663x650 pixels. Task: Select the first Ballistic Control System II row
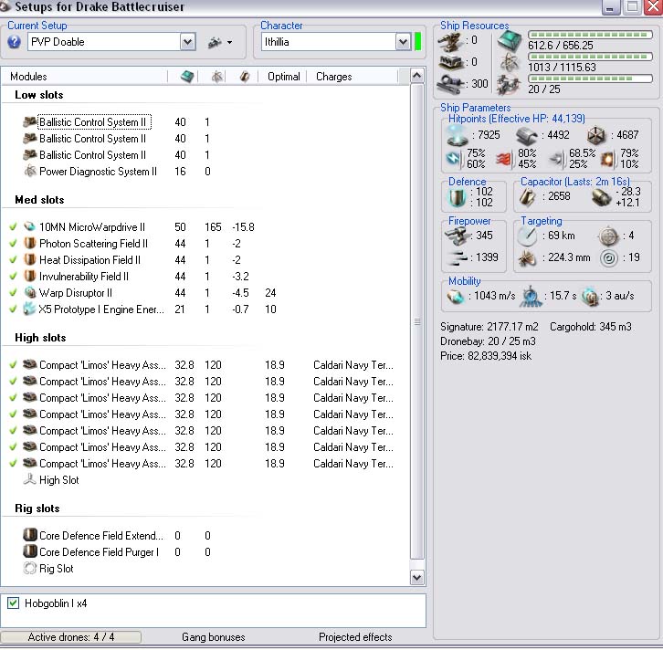(94, 122)
